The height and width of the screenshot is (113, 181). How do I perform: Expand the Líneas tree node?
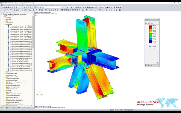pyautogui.click(x=5, y=19)
